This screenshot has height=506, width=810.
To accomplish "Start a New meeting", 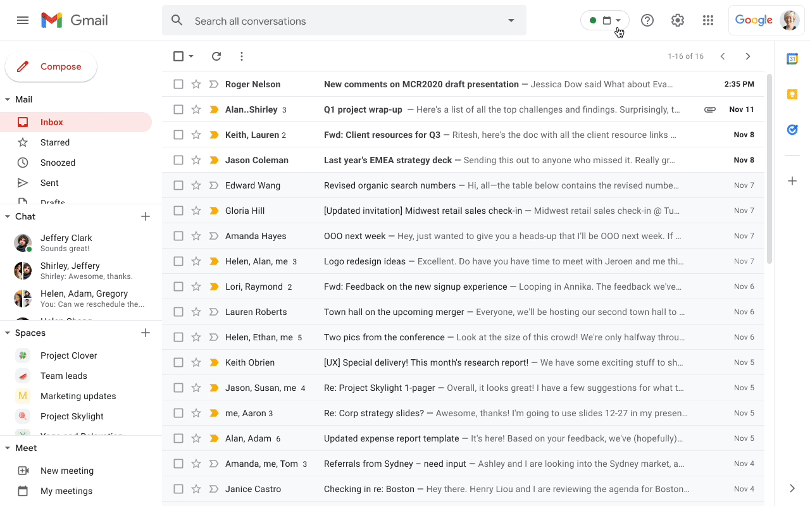I will [76, 471].
